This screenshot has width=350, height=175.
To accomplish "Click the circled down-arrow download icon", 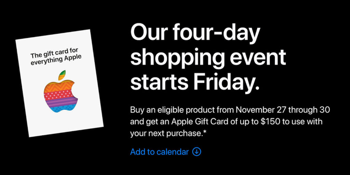I will (197, 152).
